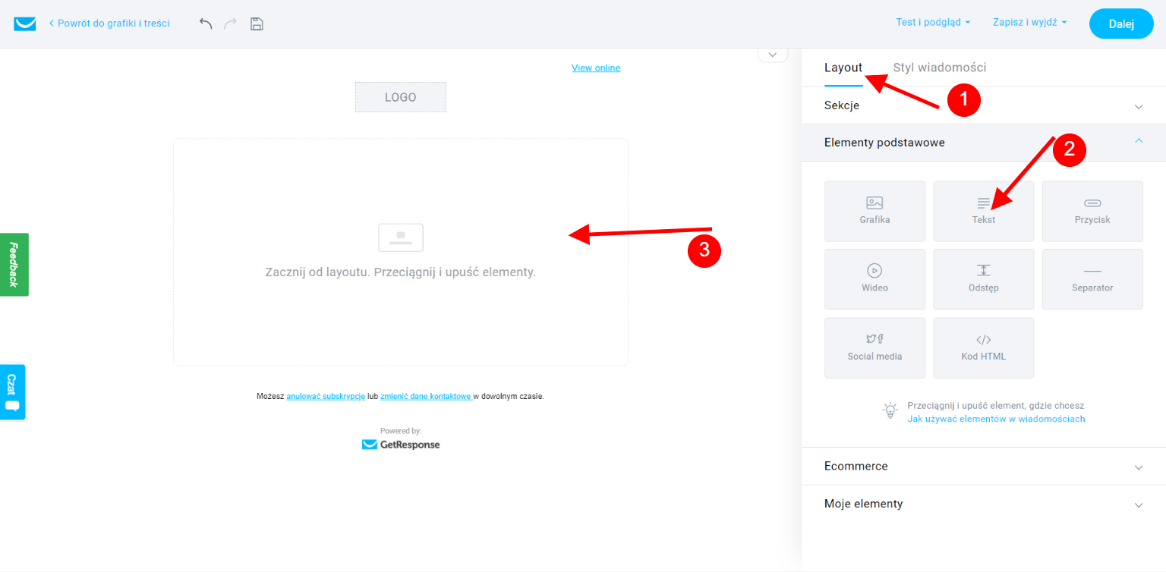The width and height of the screenshot is (1166, 572).
Task: Expand the Moje elementy section
Action: click(x=983, y=504)
